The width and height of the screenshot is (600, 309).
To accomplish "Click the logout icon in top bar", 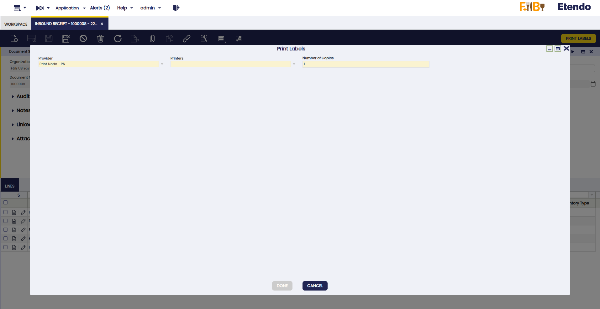I will click(x=176, y=8).
